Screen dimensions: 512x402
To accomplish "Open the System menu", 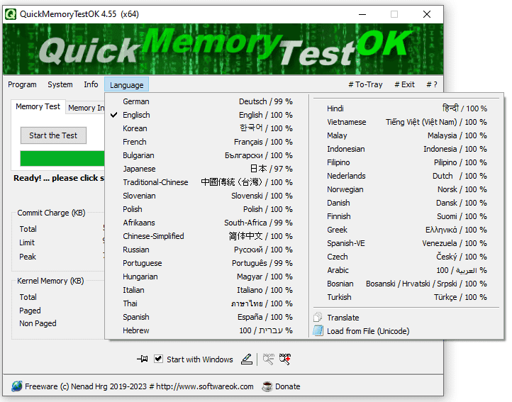I will [60, 84].
